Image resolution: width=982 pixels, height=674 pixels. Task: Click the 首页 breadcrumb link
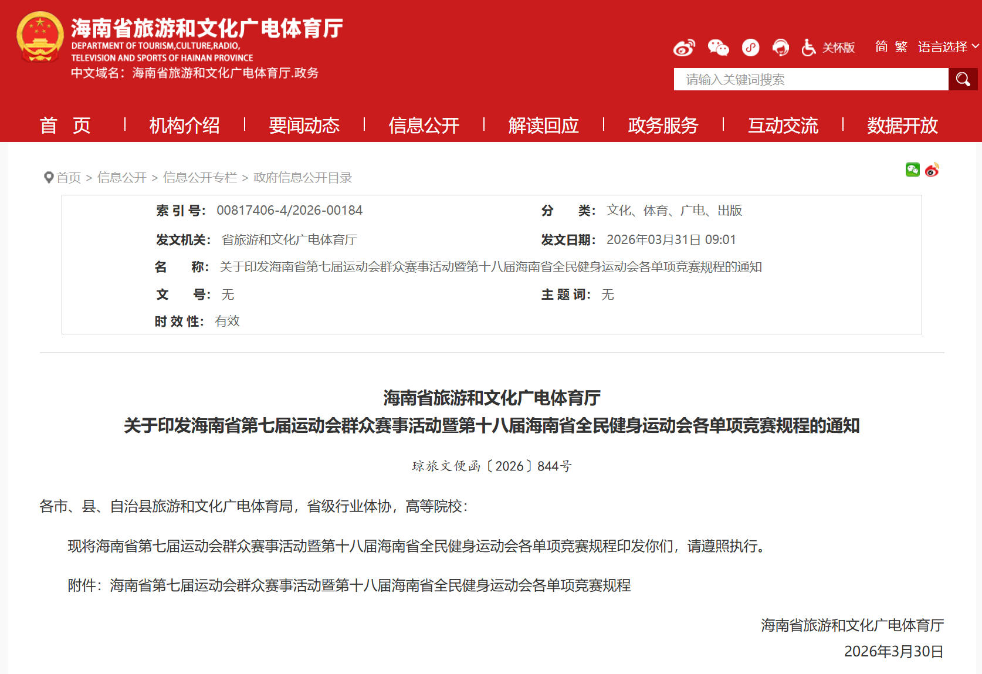coord(69,178)
